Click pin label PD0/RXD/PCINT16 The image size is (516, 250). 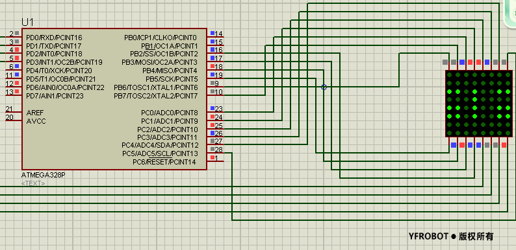54,38
